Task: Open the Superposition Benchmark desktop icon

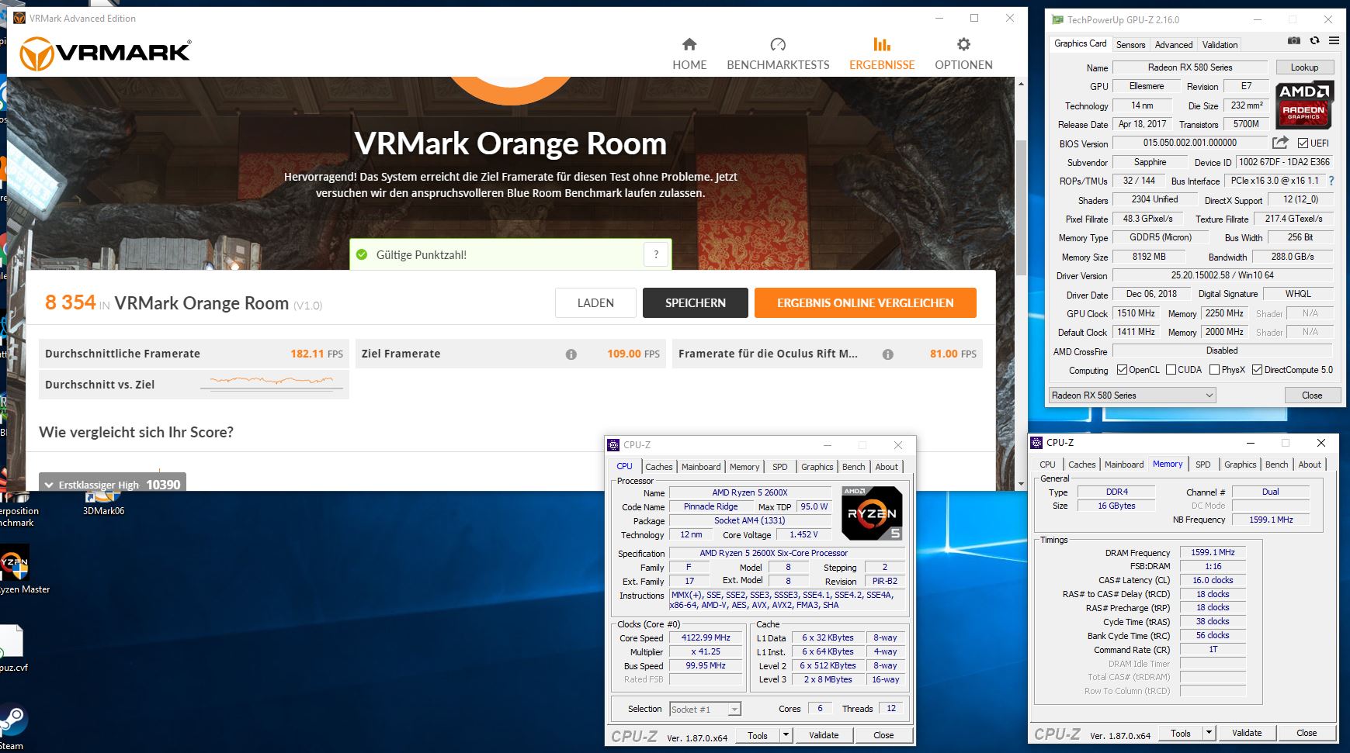Action: tap(17, 509)
